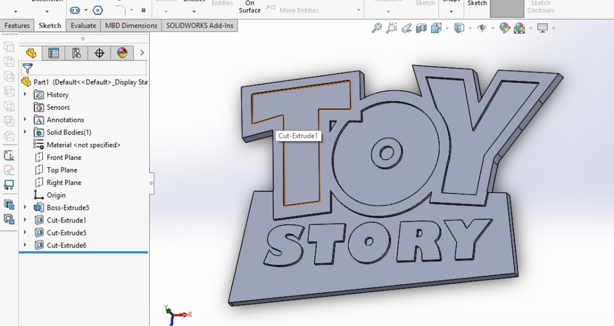614x326 pixels.
Task: Select Cut-Extrude6 in the feature tree
Action: (66, 245)
